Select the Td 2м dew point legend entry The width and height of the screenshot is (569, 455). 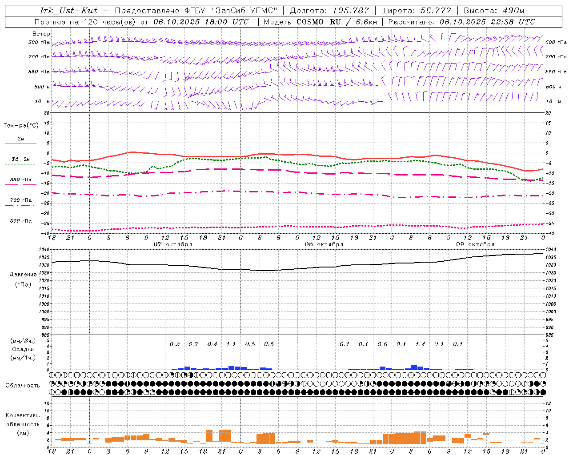coord(21,159)
